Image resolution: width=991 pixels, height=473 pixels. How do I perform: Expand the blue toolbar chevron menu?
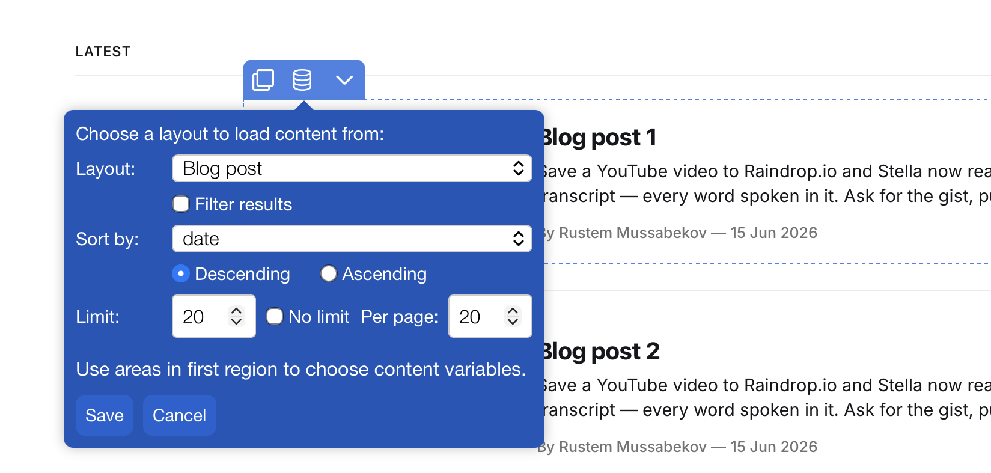(x=344, y=80)
